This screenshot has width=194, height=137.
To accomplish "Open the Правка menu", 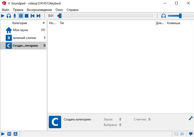I will click(x=18, y=10).
